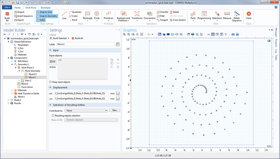Toggle the Active input objects switch
Image resolution: width=280 pixels, height=159 pixels.
[52, 61]
